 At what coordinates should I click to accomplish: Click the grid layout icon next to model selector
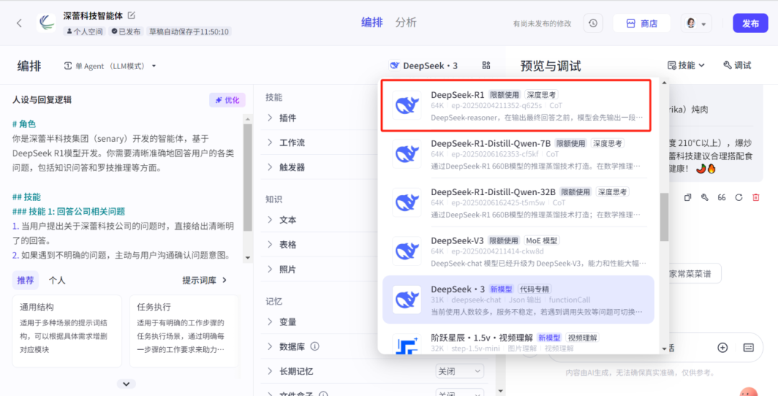point(486,66)
